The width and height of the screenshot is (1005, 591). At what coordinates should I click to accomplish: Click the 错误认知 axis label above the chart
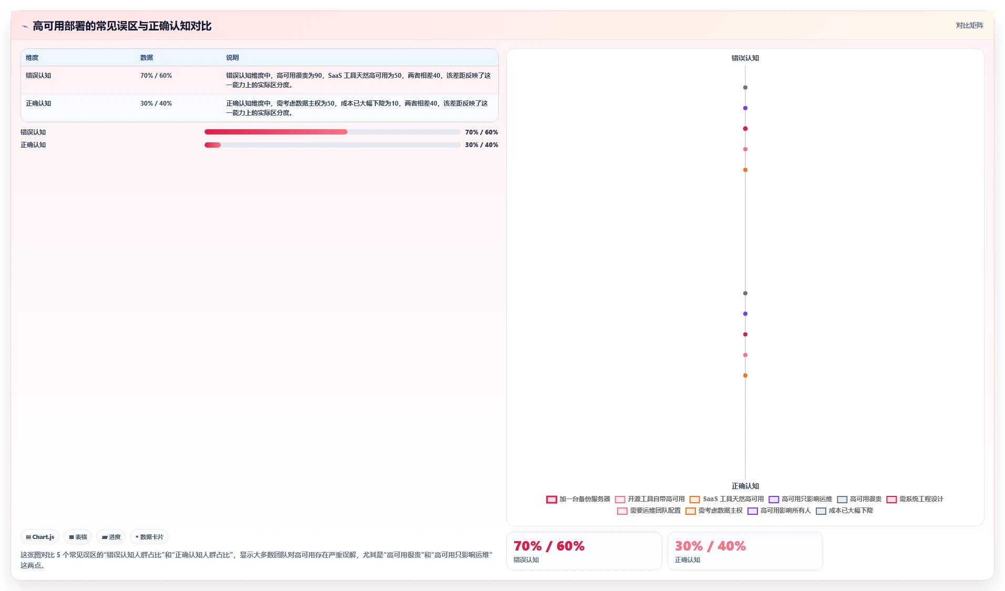tap(745, 58)
